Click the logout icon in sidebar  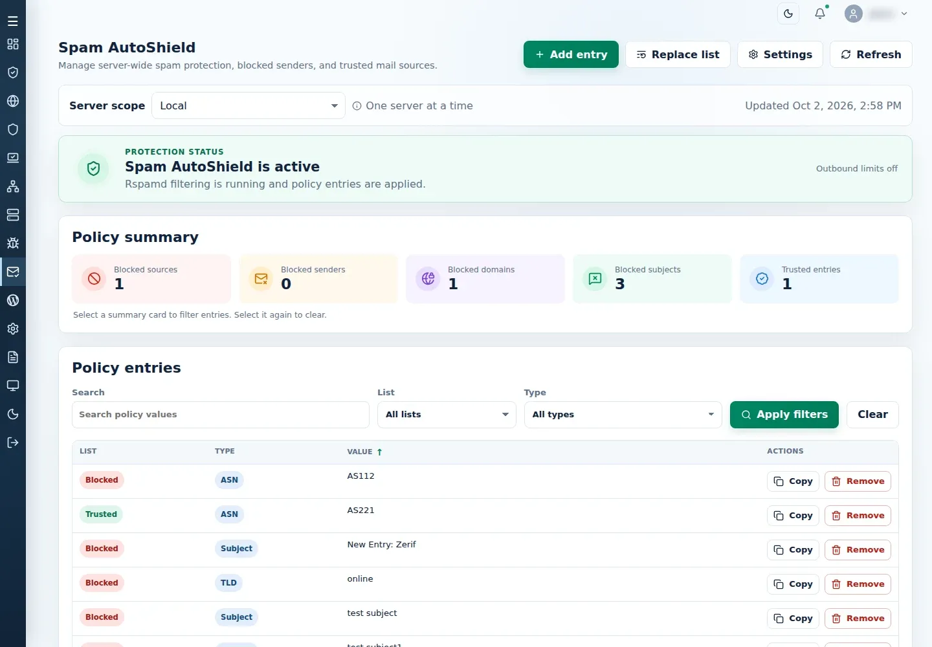[13, 443]
